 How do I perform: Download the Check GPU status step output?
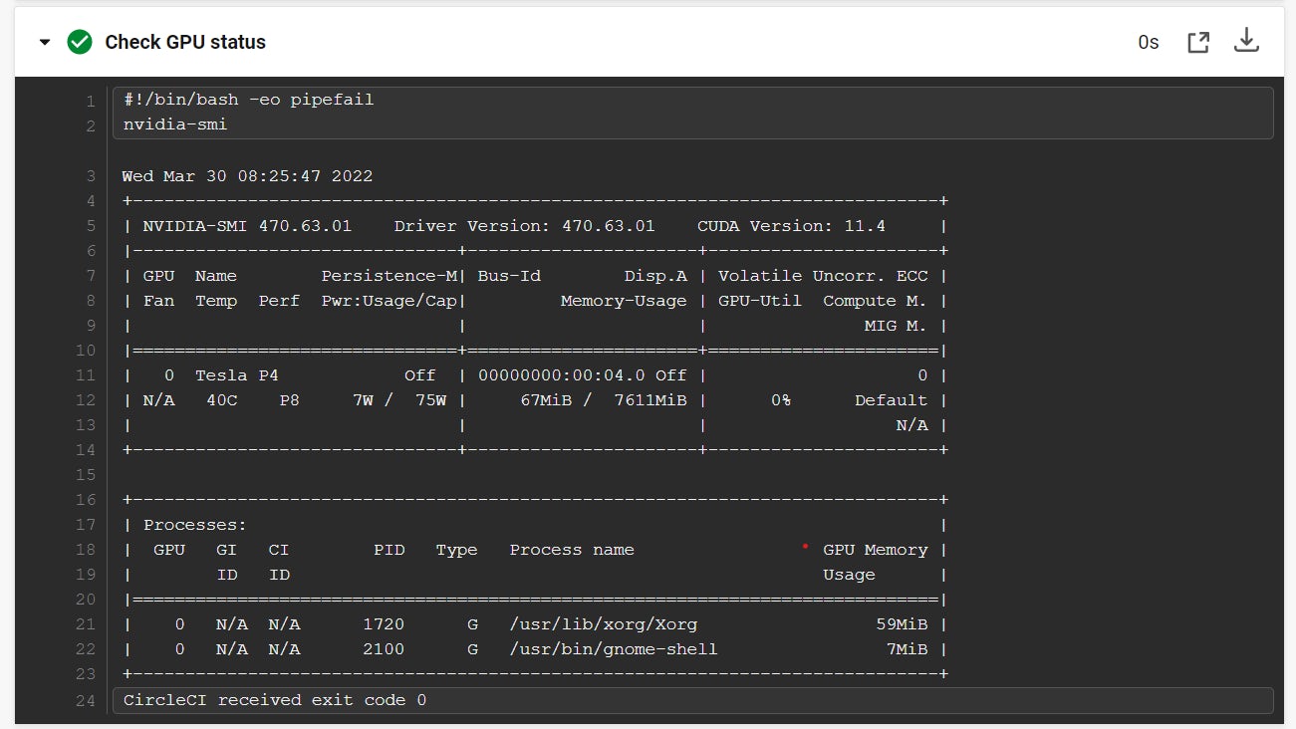pos(1246,42)
